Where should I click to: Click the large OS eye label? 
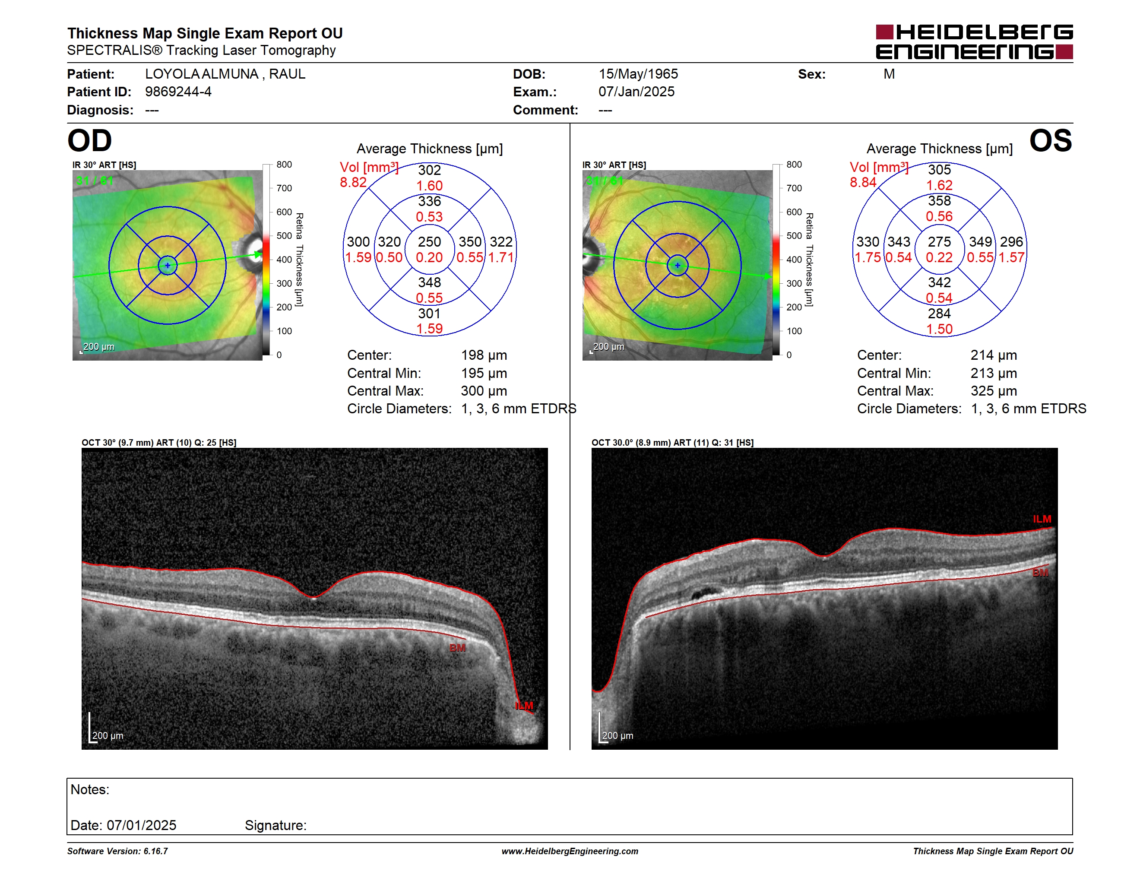coord(1050,140)
